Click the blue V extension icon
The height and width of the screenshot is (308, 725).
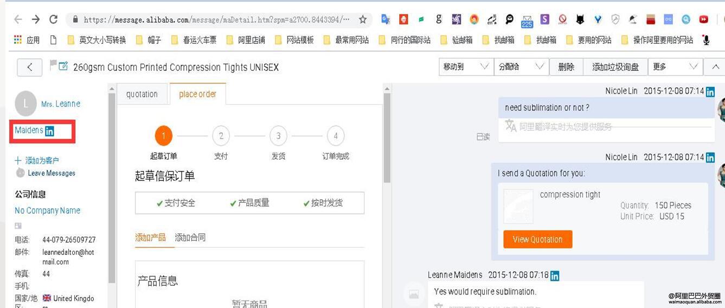(598, 19)
